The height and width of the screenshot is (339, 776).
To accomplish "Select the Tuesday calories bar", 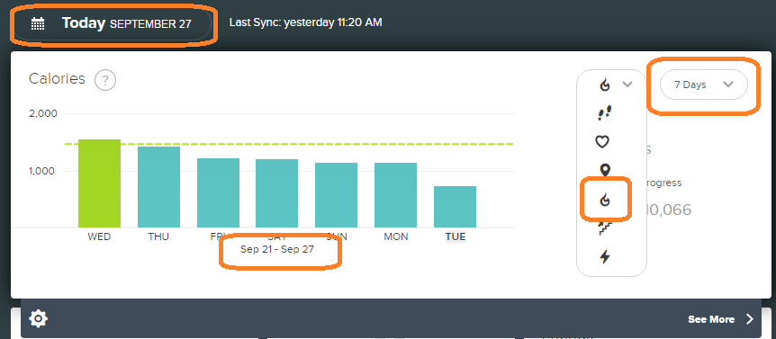I will tap(455, 207).
